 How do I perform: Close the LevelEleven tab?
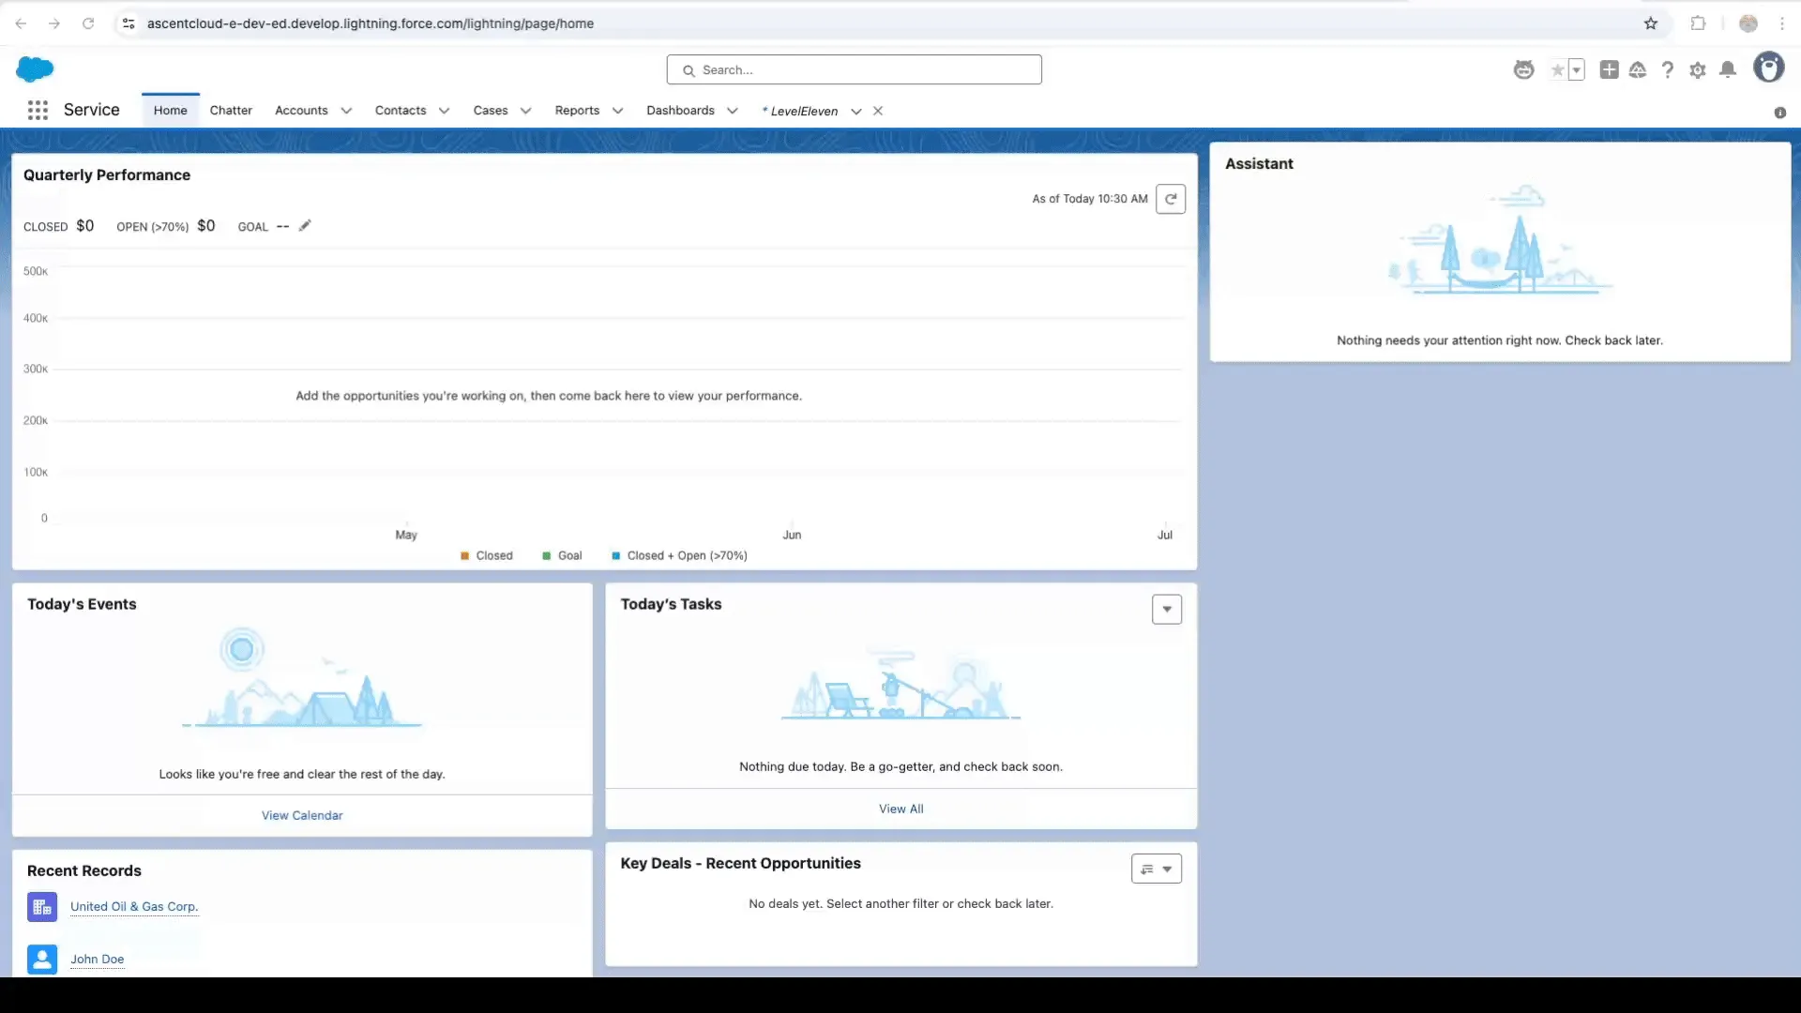878,111
